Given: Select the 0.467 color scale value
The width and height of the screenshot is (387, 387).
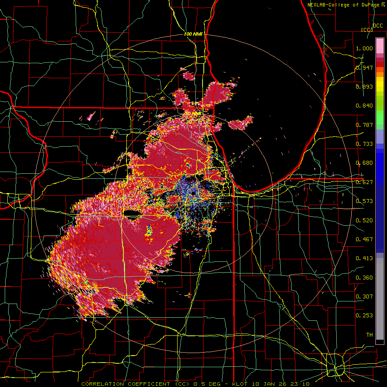Looking at the screenshot, I should coord(364,240).
